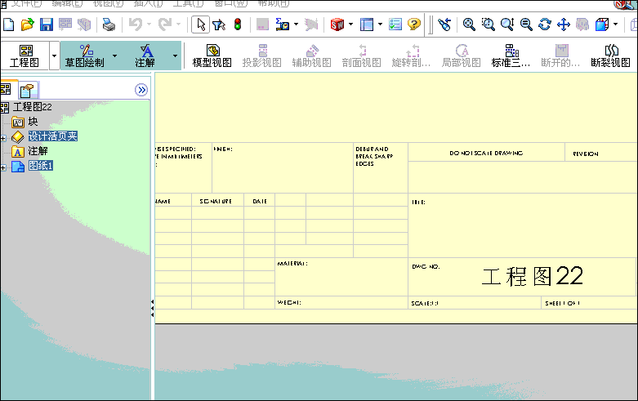Select the 注解 item in tree
The height and width of the screenshot is (401, 638).
38,151
